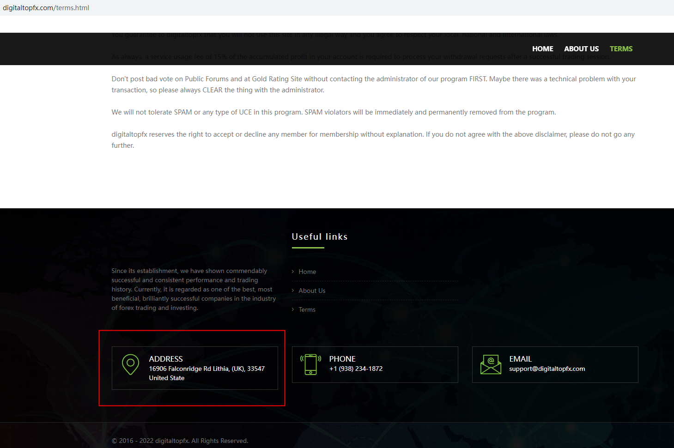This screenshot has width=674, height=448.
Task: Click the phone number +1 (938) 234-1872
Action: click(x=356, y=369)
